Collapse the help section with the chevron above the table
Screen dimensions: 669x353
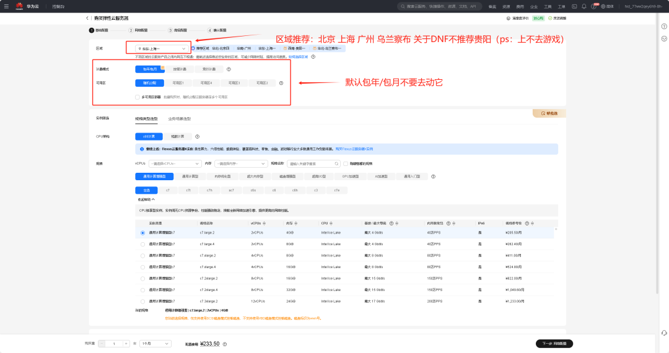153,199
